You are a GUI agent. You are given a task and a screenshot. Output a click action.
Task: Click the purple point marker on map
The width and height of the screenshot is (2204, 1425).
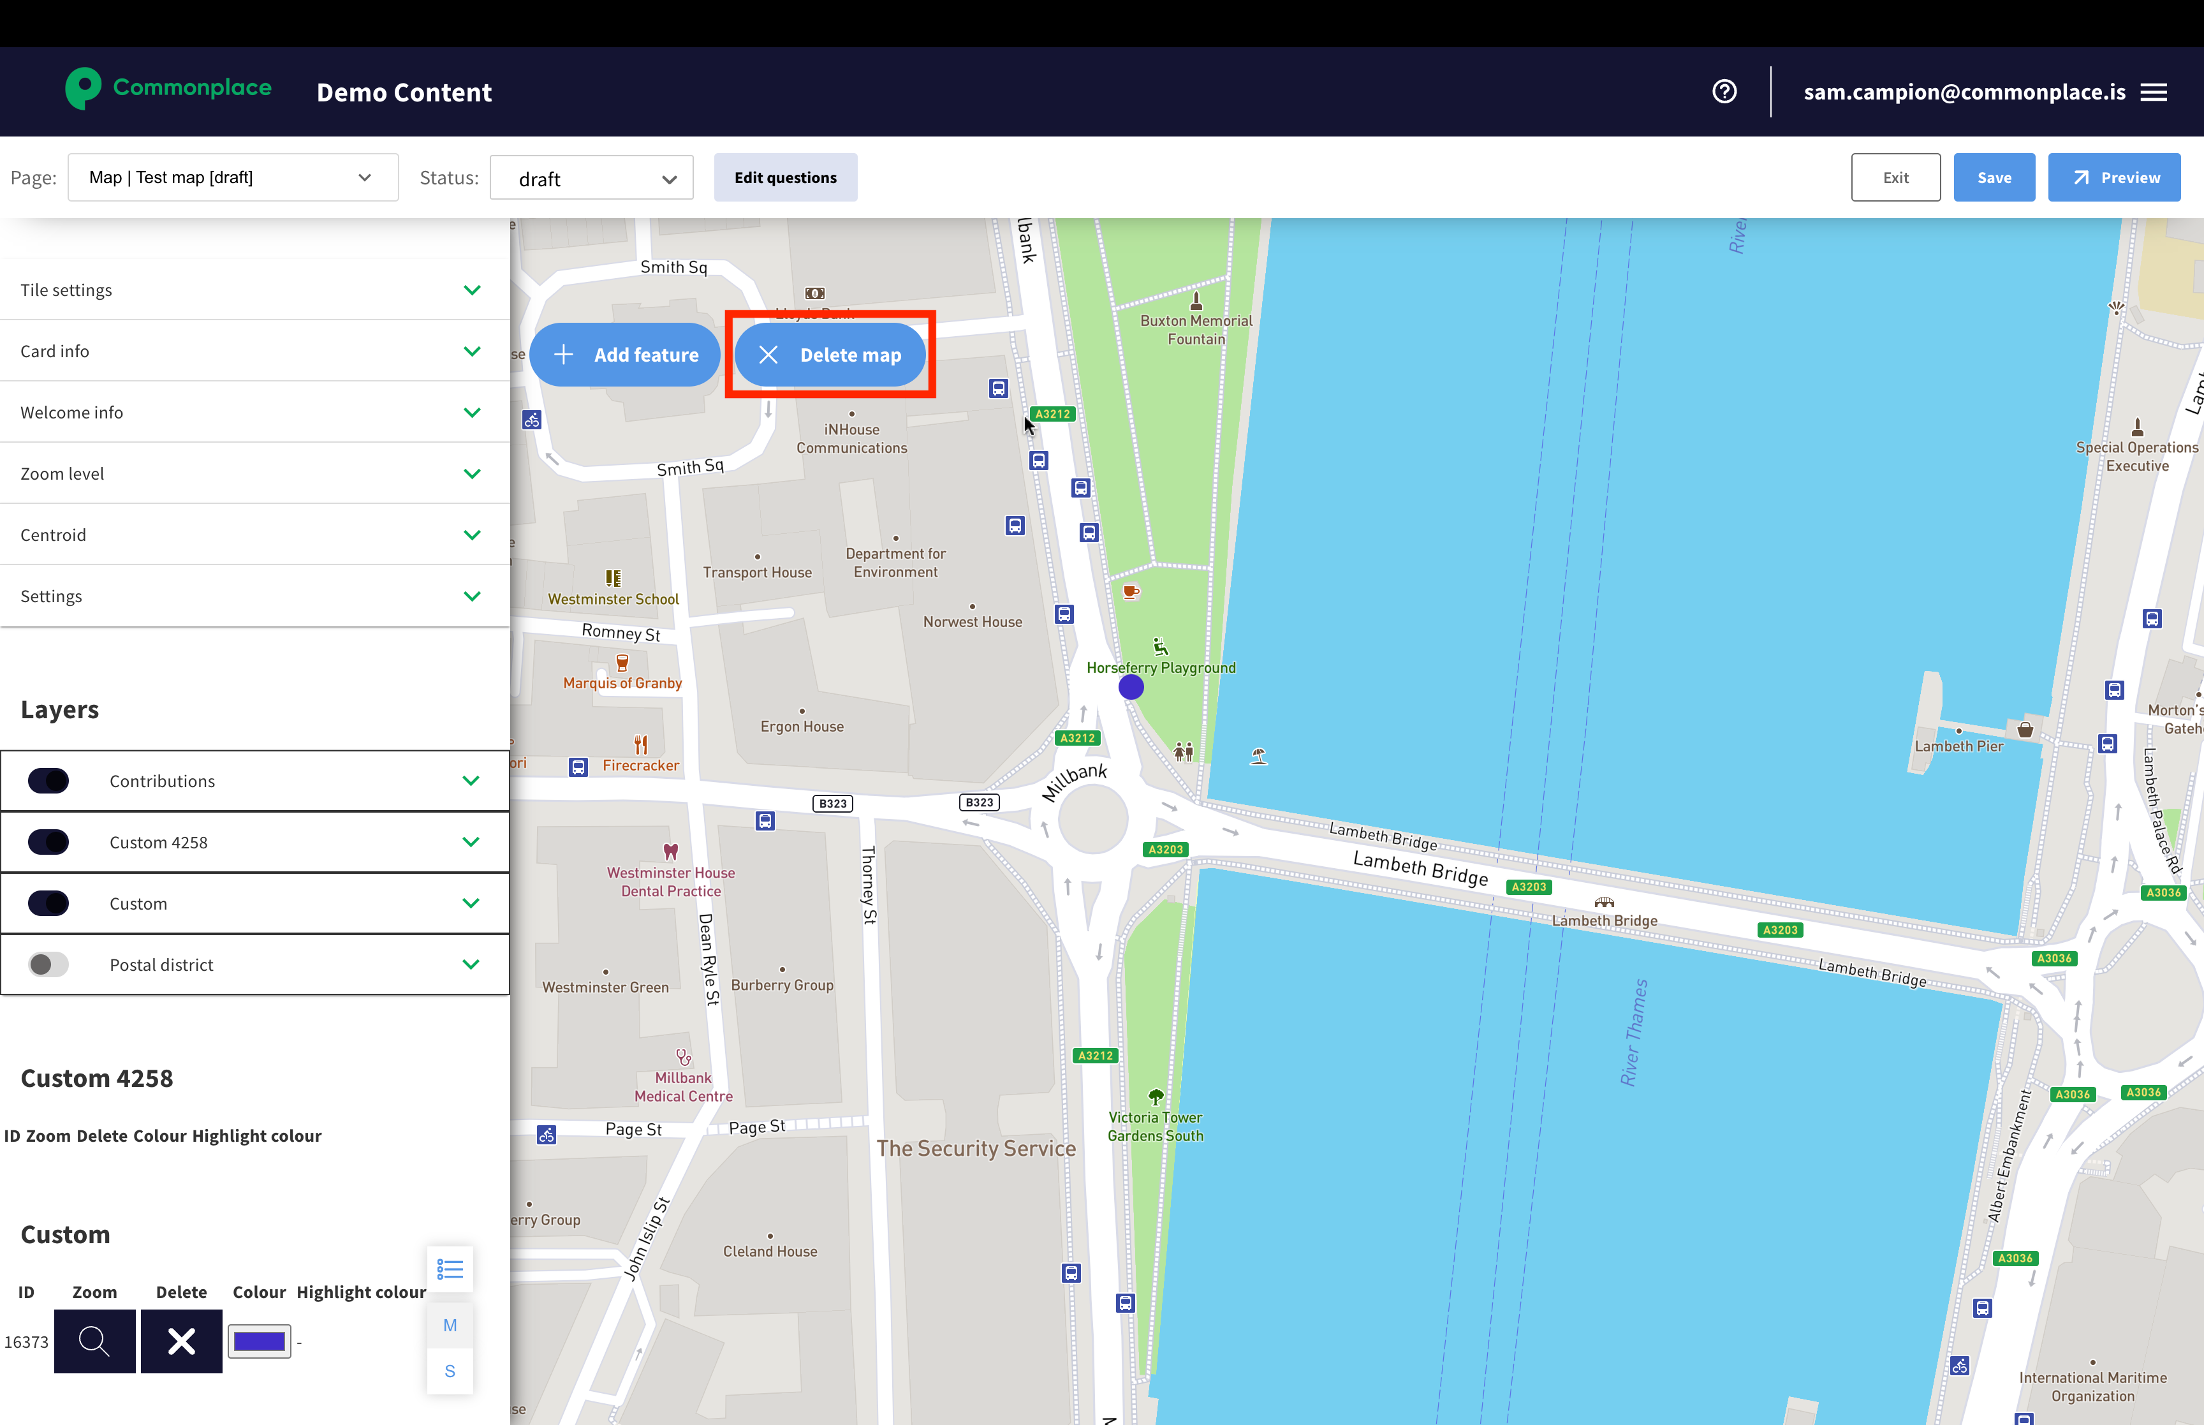coord(1130,688)
